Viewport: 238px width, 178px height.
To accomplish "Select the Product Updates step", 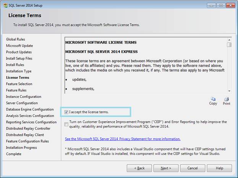I will tap(19, 52).
